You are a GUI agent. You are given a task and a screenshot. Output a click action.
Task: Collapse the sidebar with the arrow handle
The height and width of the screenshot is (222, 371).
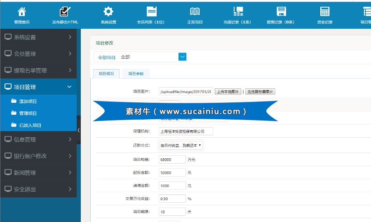tap(79, 130)
